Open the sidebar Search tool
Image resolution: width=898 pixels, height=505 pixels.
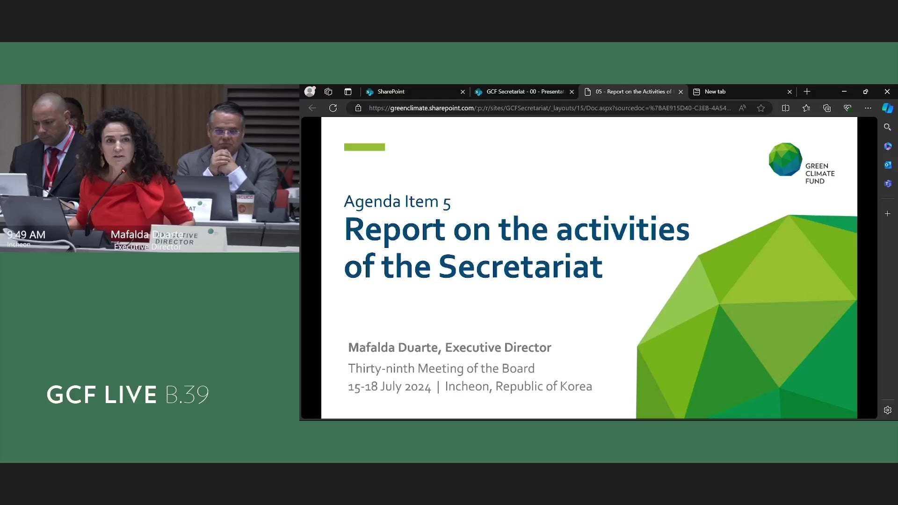[x=887, y=127]
